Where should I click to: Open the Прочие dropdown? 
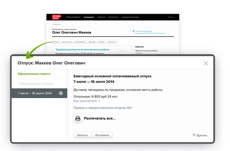click(112, 42)
